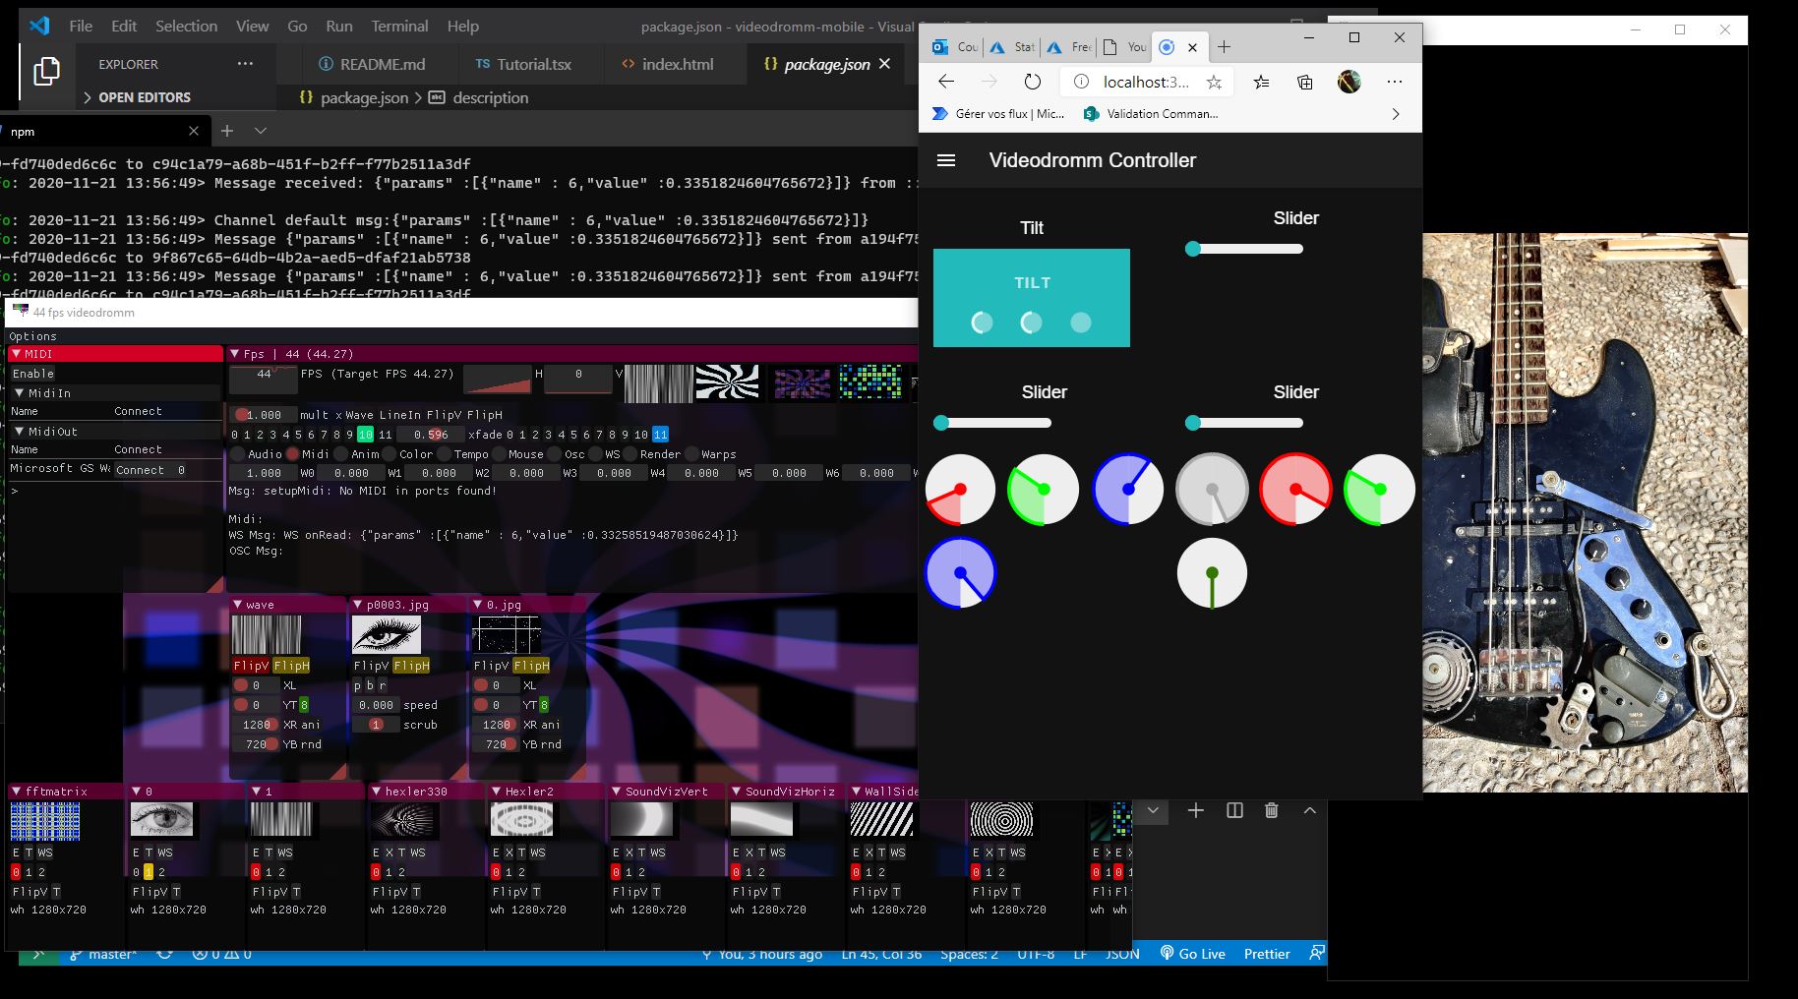Viewport: 1798px width, 999px height.
Task: Collapse the hexler330 shader panel
Action: (x=376, y=792)
